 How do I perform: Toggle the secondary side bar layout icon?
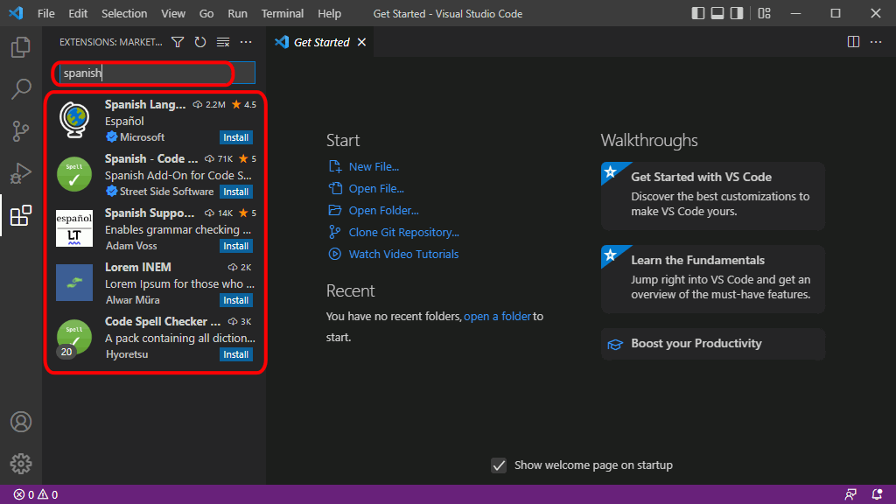pyautogui.click(x=737, y=13)
